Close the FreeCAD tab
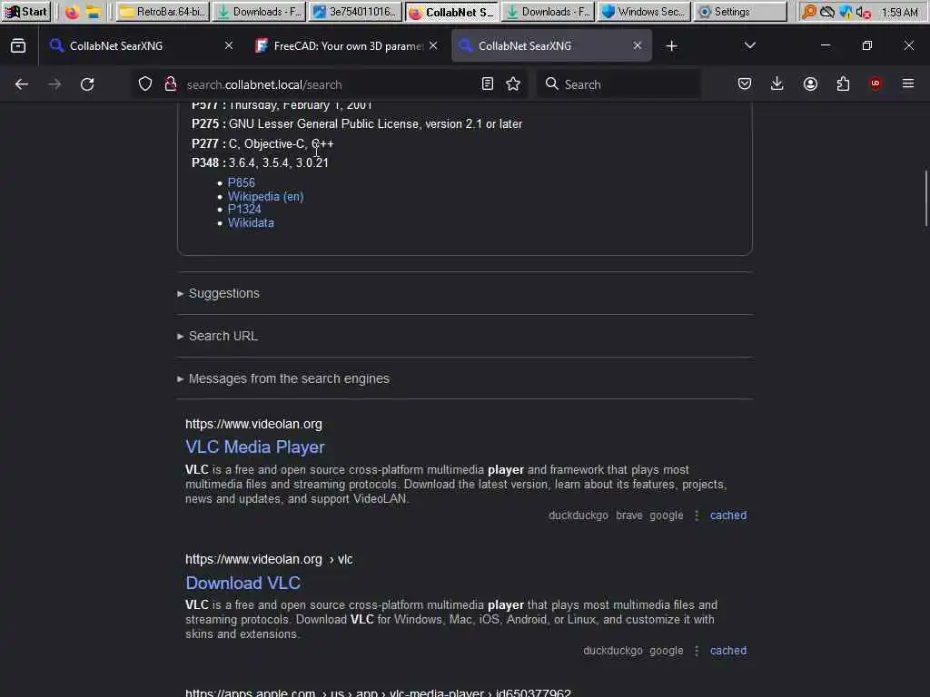The height and width of the screenshot is (697, 930). 433,45
